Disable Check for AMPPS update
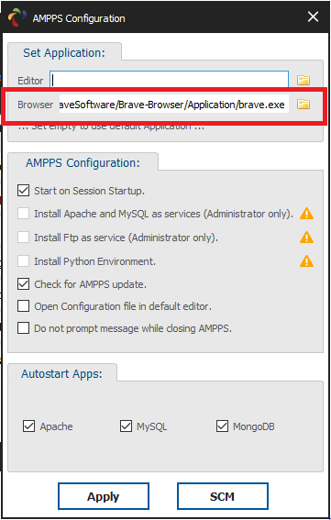Viewport: 331px width, 520px height. [x=23, y=284]
